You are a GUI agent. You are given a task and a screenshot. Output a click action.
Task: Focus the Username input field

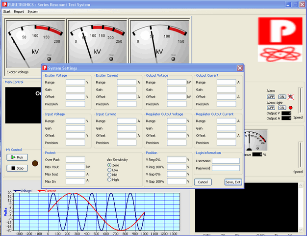226,161
